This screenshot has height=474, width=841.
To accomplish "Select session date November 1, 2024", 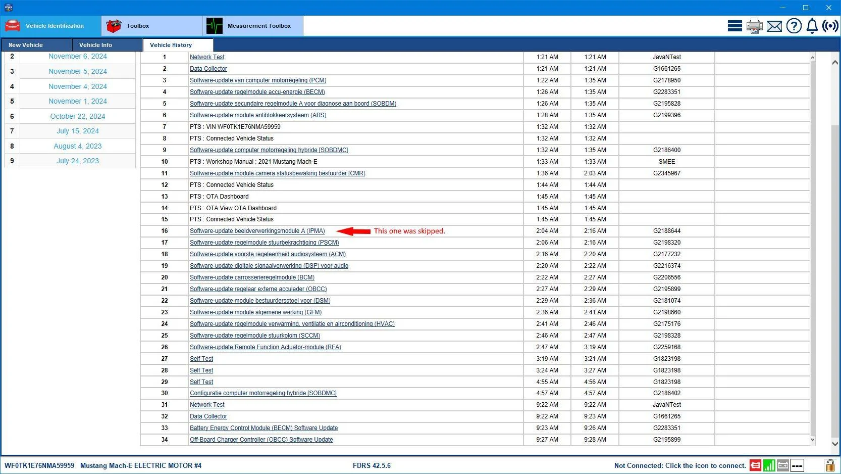I will (78, 101).
